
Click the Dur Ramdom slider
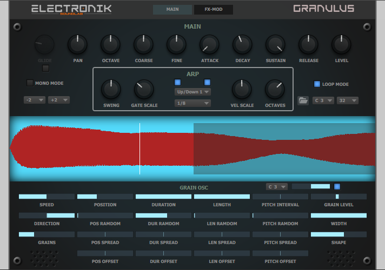[163, 215]
